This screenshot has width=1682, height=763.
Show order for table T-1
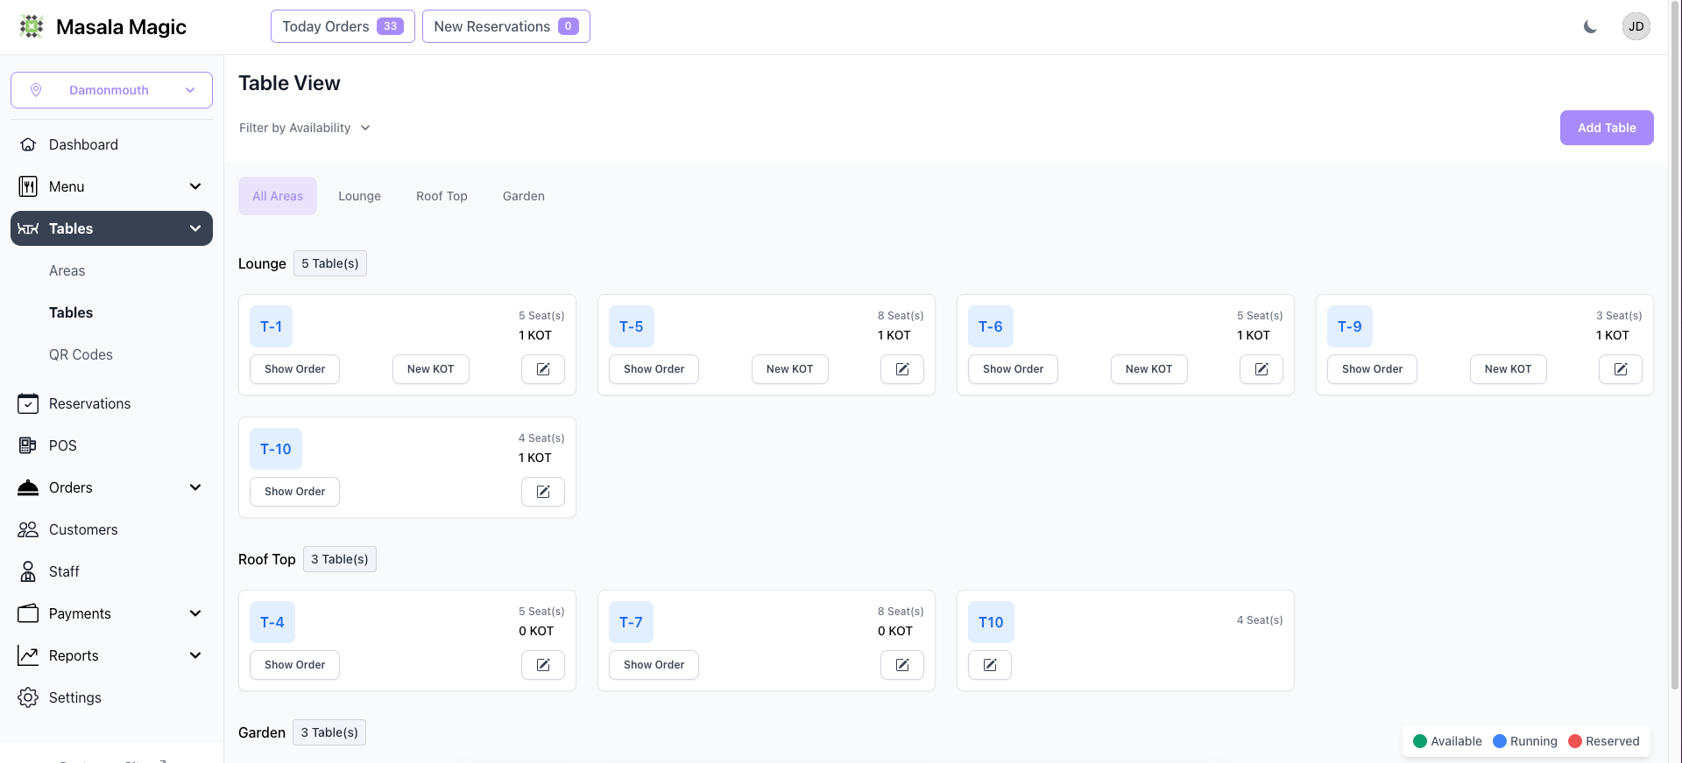(x=294, y=369)
